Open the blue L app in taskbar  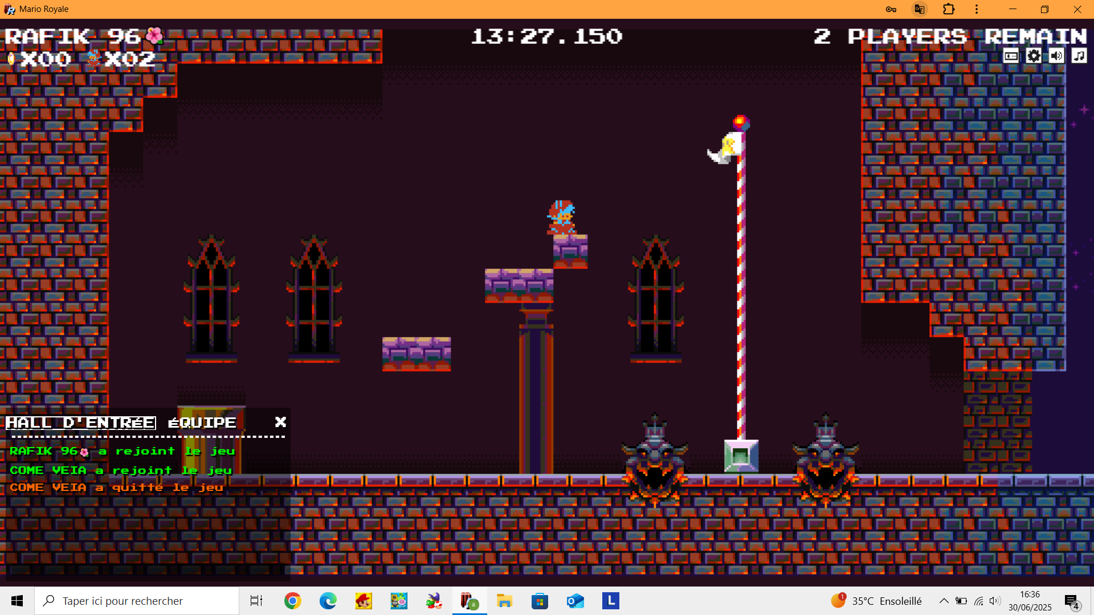pyautogui.click(x=611, y=601)
